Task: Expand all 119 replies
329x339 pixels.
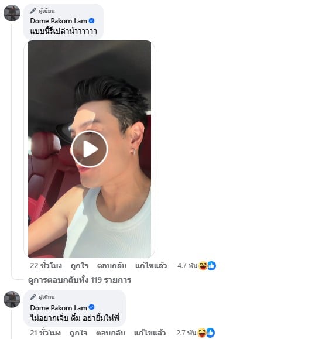Action: coord(80,280)
